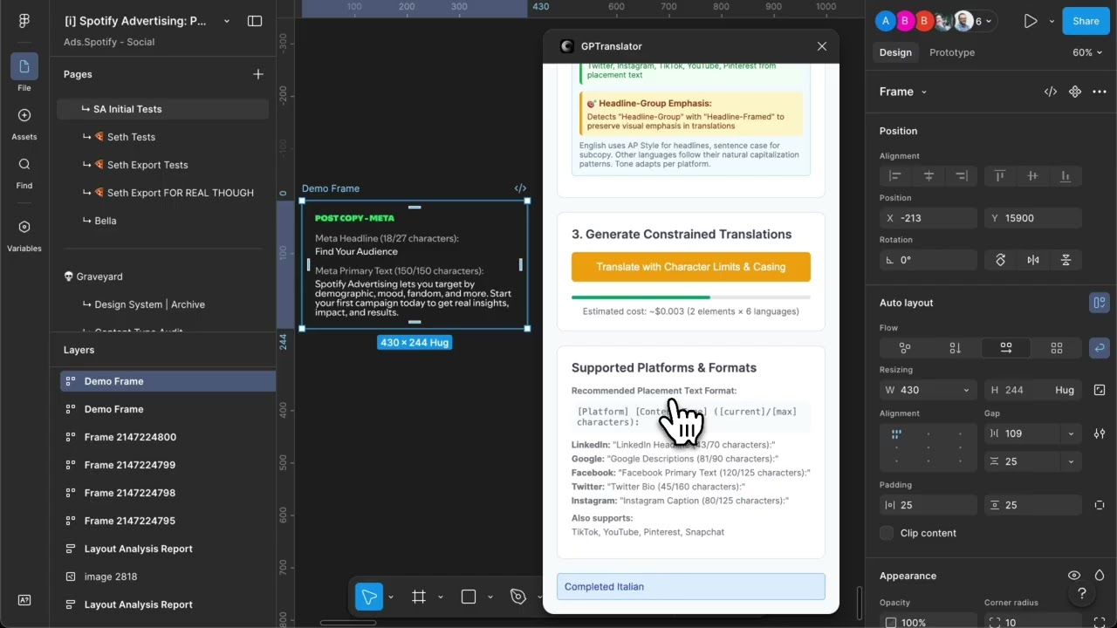Select the Rectangle shape tool
Image resolution: width=1117 pixels, height=628 pixels.
[x=469, y=597]
